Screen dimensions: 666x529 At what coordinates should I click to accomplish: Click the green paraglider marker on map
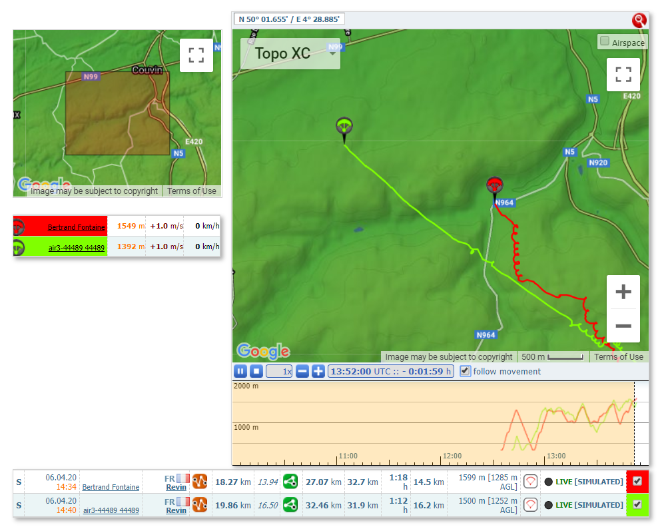pos(344,127)
